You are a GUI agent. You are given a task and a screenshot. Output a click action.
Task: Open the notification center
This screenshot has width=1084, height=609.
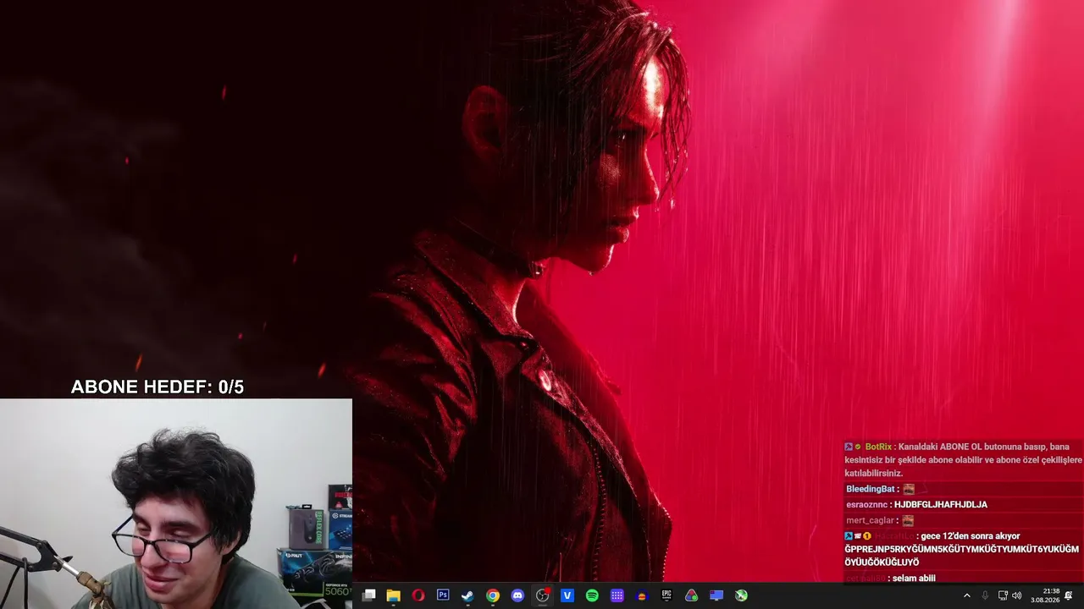[1069, 595]
